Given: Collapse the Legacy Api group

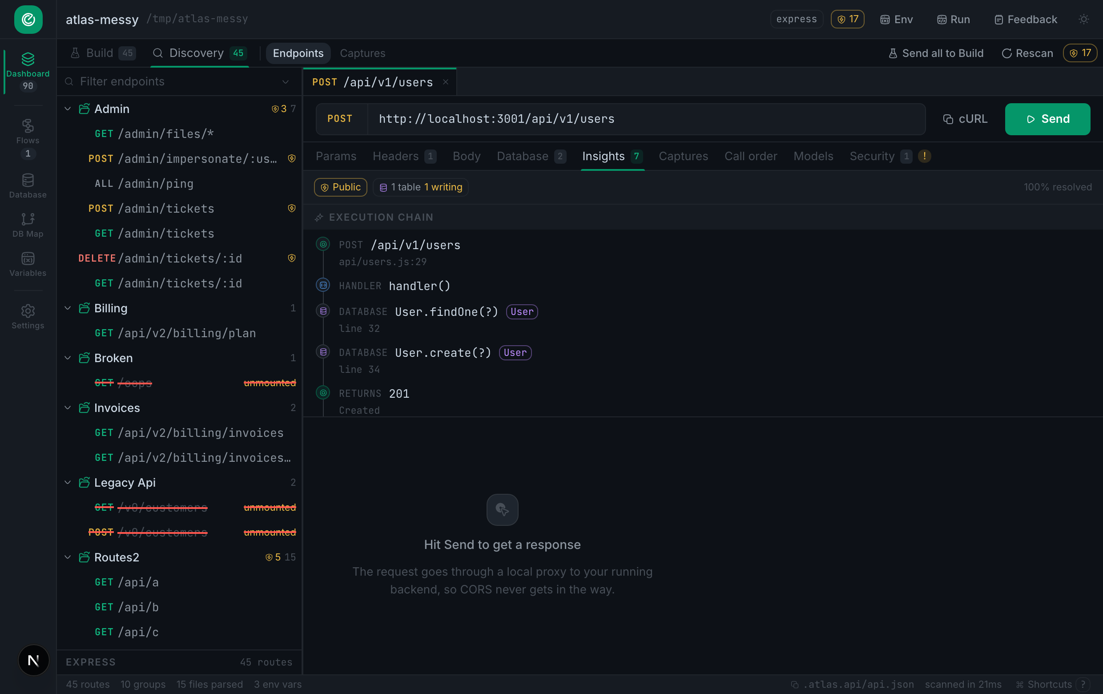Looking at the screenshot, I should [x=68, y=482].
